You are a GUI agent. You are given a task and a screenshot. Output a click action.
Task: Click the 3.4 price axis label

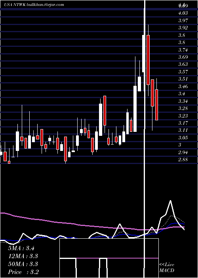tap(182, 94)
